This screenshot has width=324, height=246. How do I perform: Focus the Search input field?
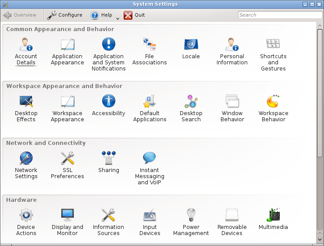click(280, 15)
